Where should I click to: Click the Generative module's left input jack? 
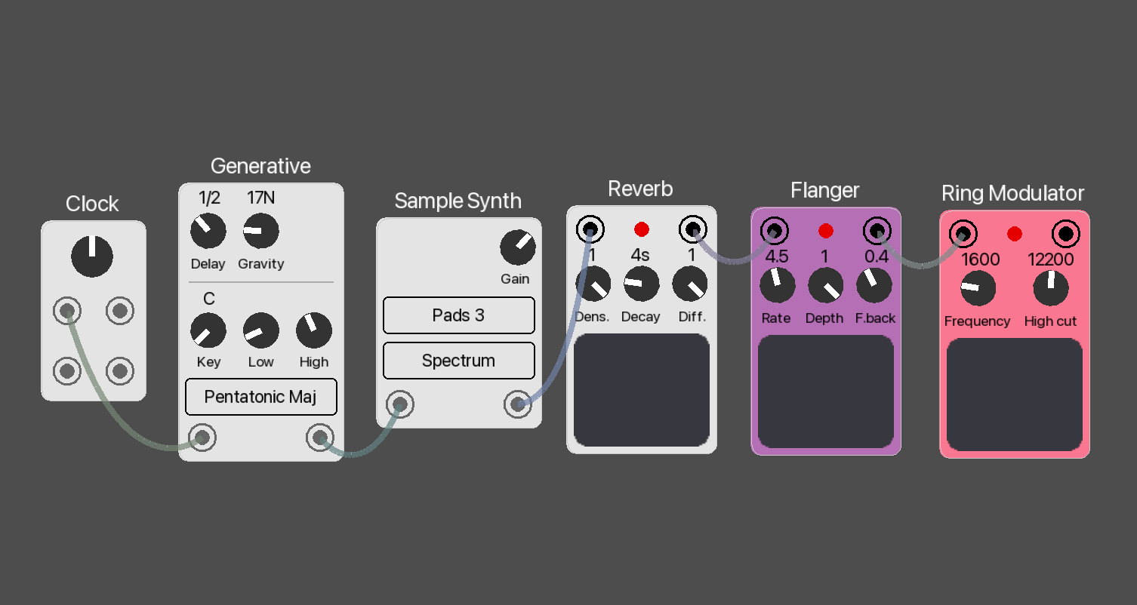pyautogui.click(x=202, y=438)
